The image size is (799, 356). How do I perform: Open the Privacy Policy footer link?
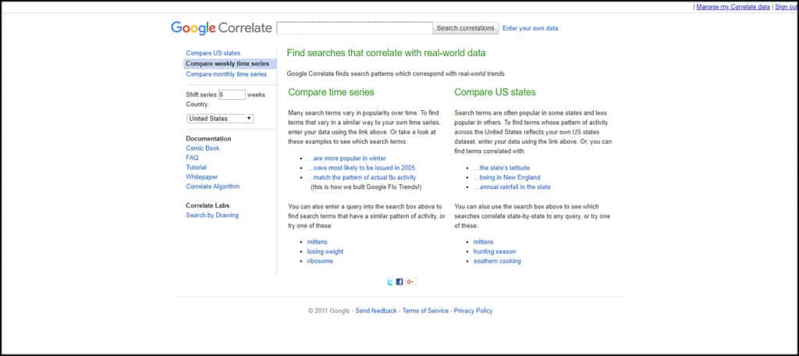coord(474,311)
